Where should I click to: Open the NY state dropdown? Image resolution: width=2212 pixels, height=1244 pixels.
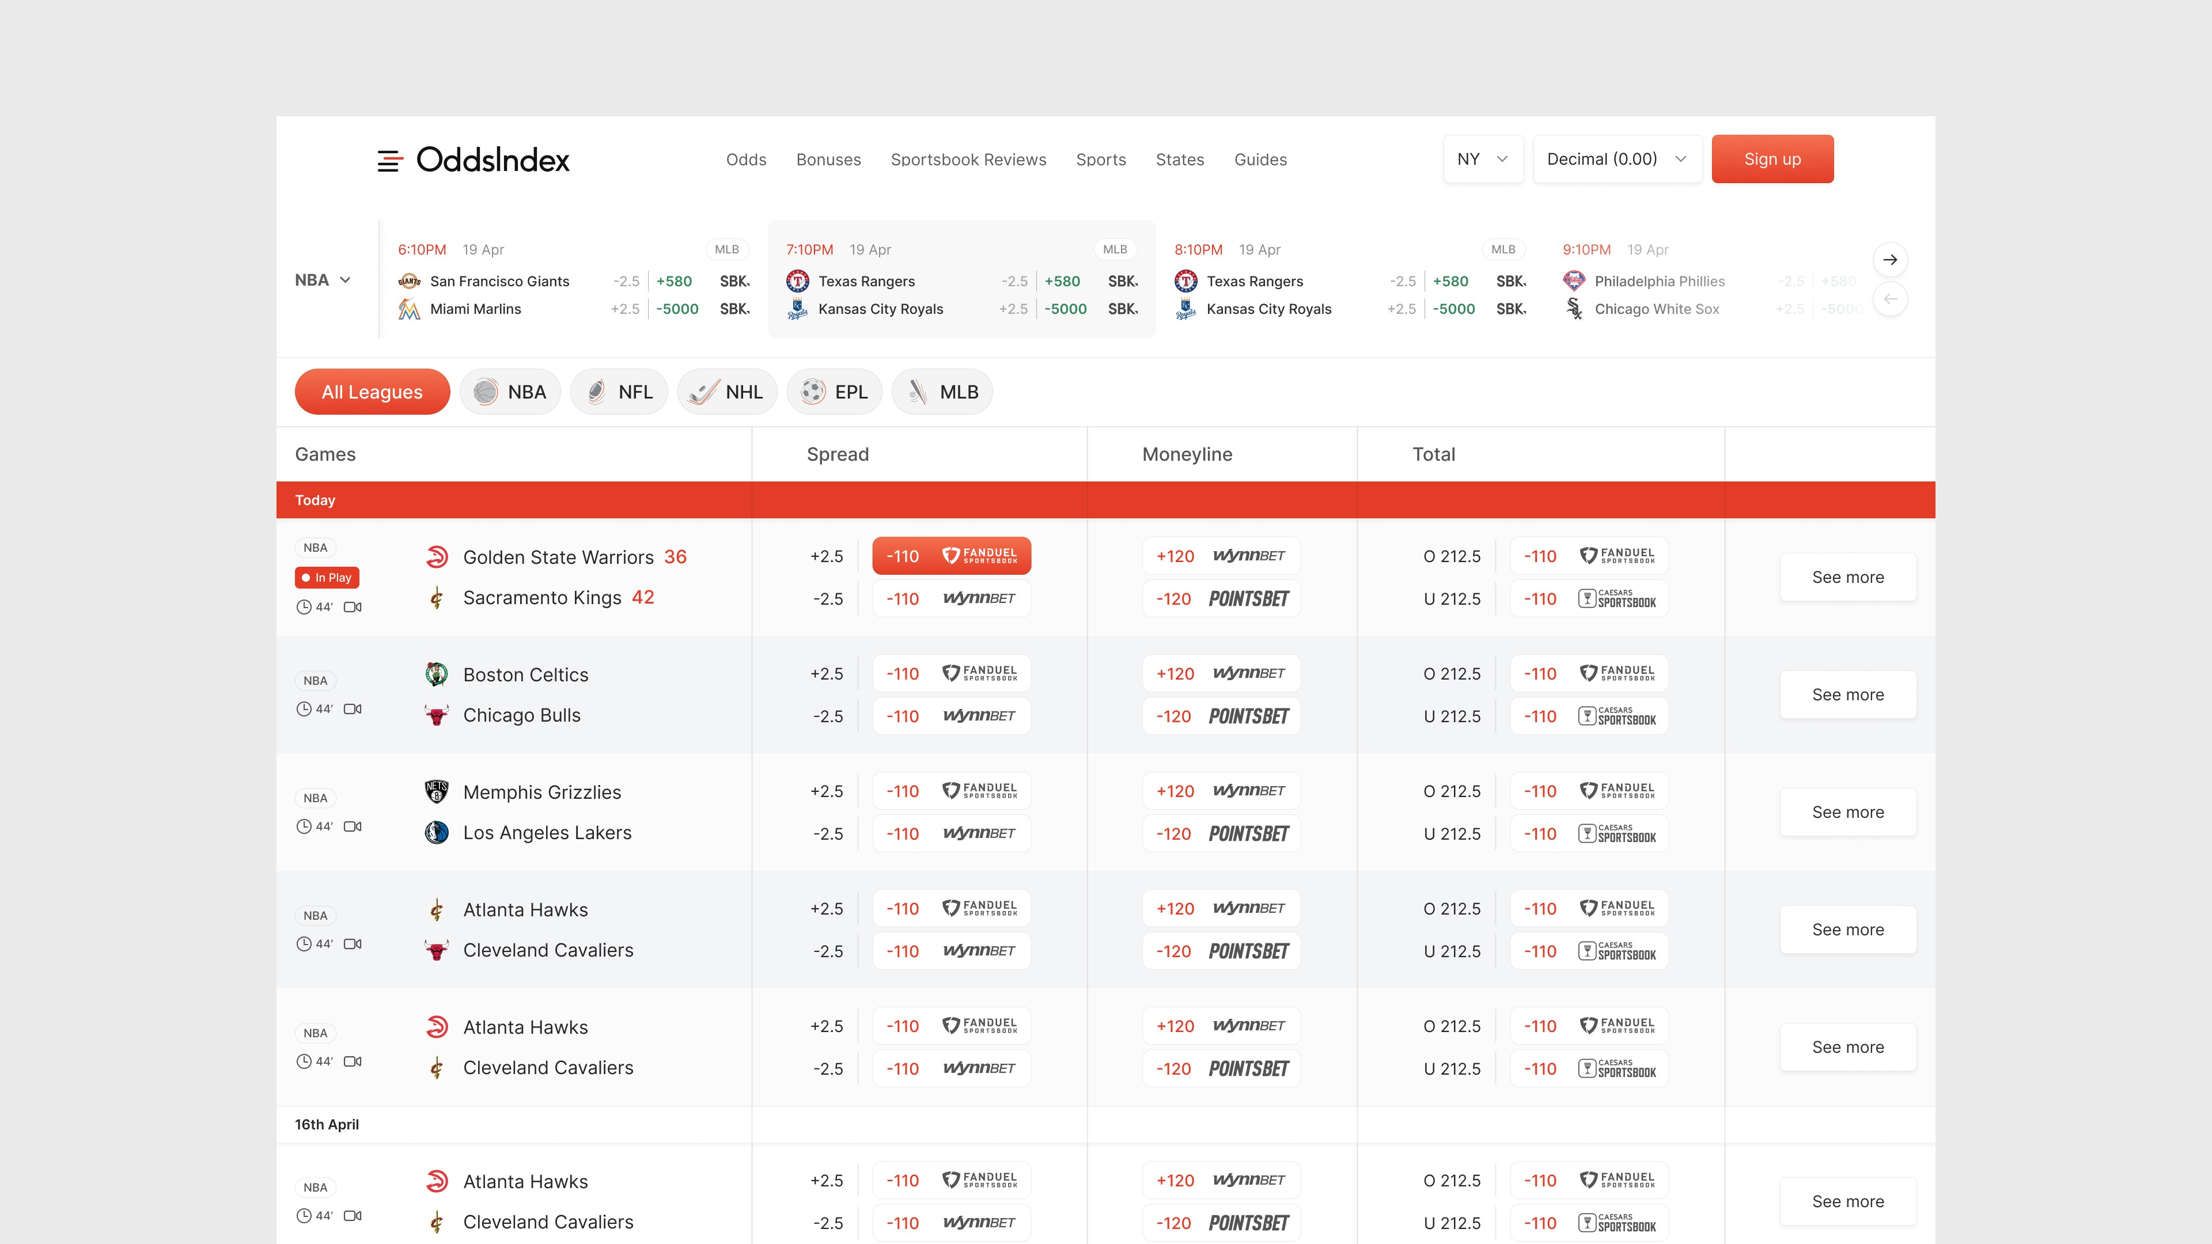(x=1483, y=159)
